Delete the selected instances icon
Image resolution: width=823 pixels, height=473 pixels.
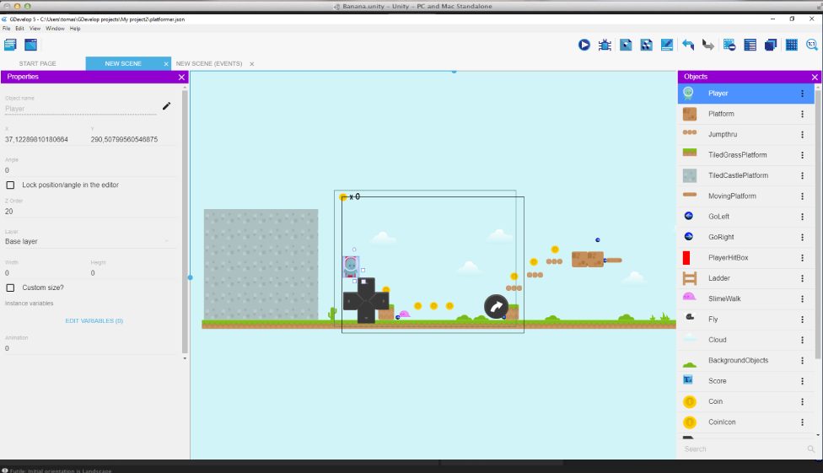pyautogui.click(x=729, y=46)
